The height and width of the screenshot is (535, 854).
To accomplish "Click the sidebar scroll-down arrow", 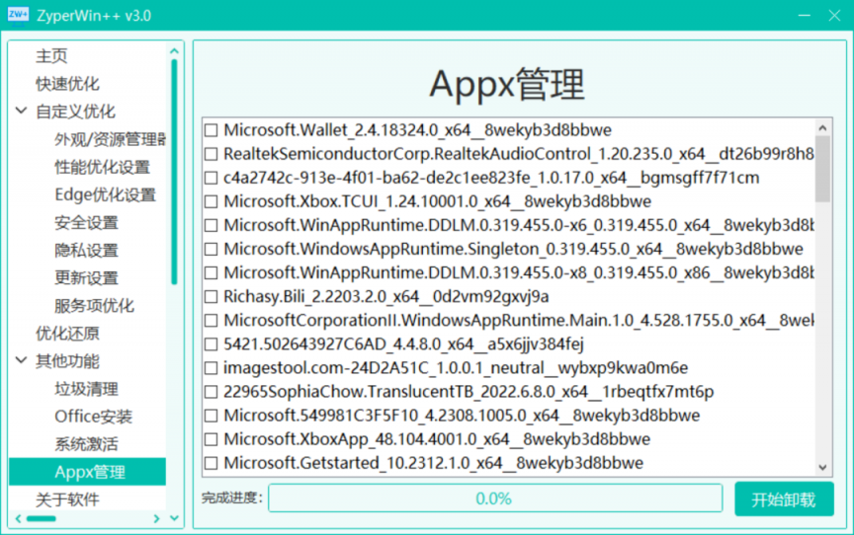I will (175, 518).
